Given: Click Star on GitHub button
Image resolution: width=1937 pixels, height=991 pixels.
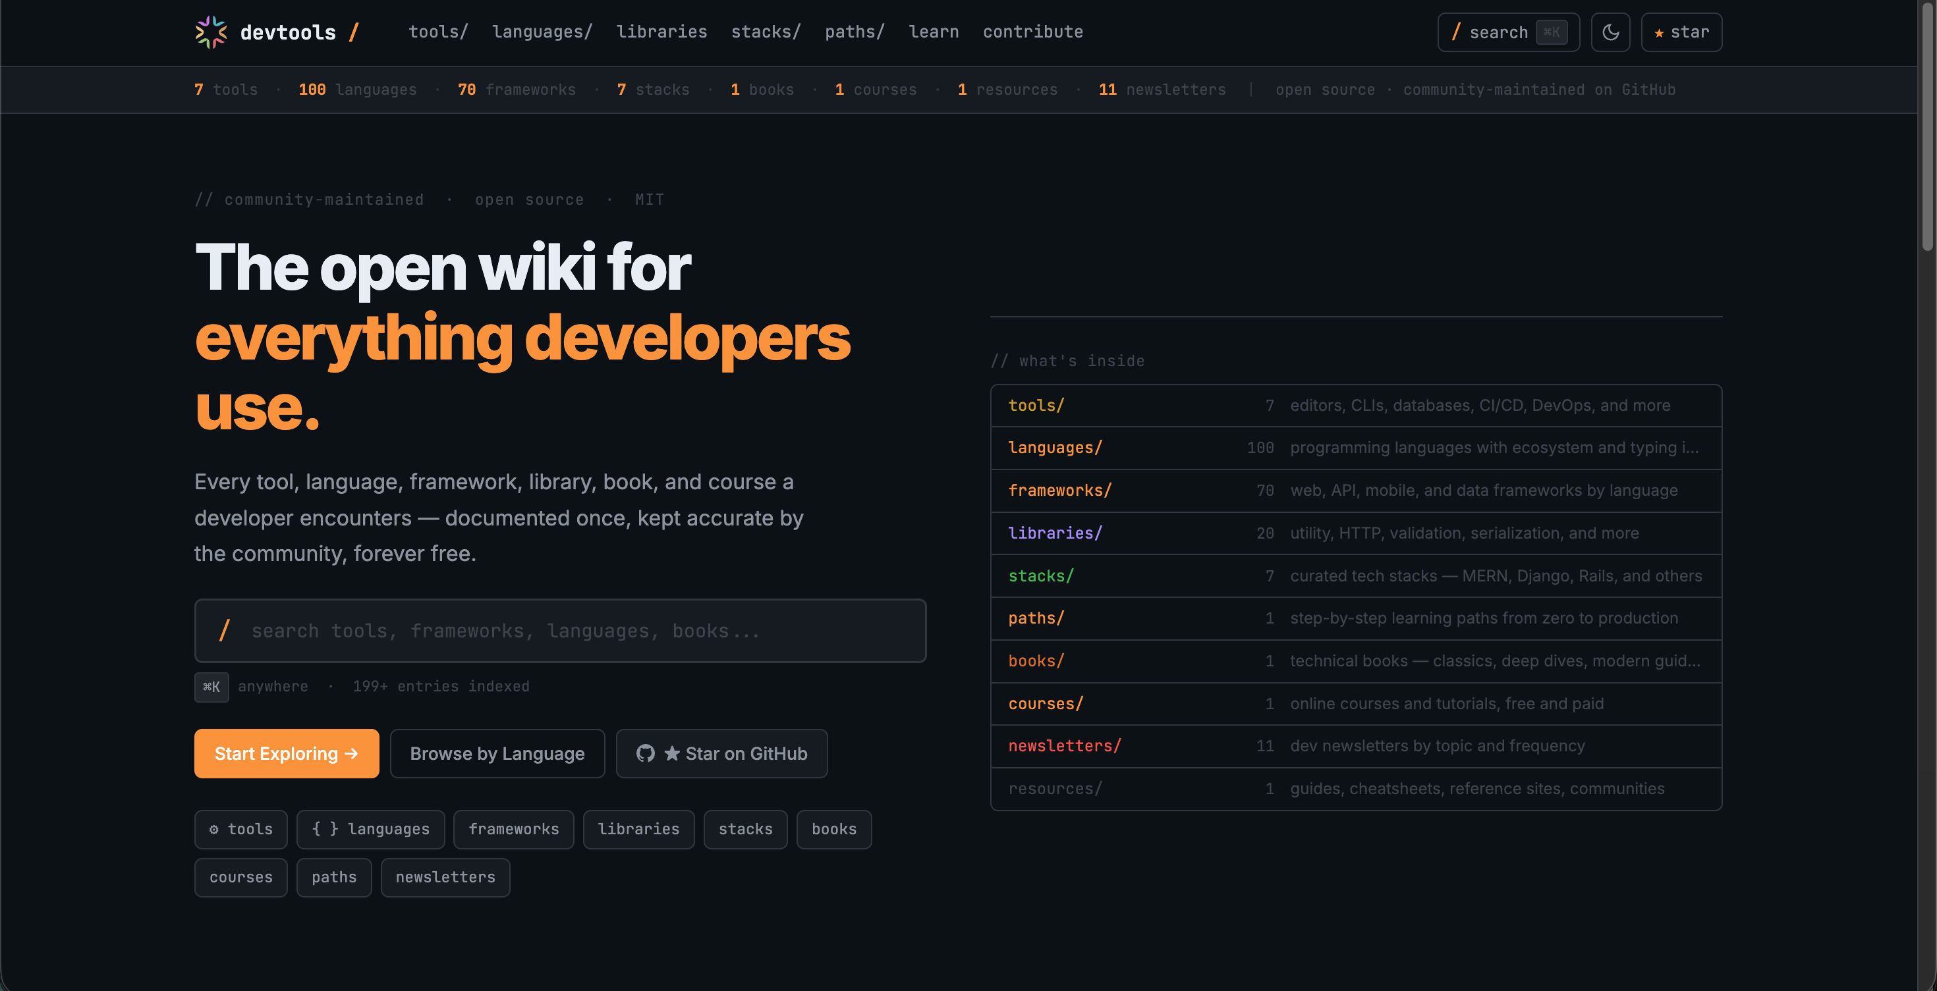Looking at the screenshot, I should (x=722, y=753).
